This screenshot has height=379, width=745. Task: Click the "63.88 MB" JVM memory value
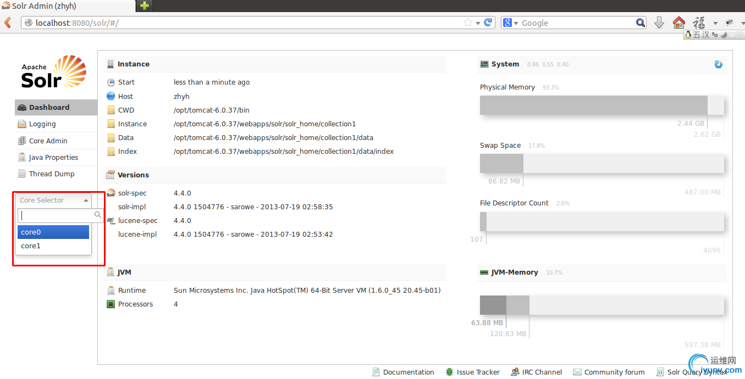487,322
